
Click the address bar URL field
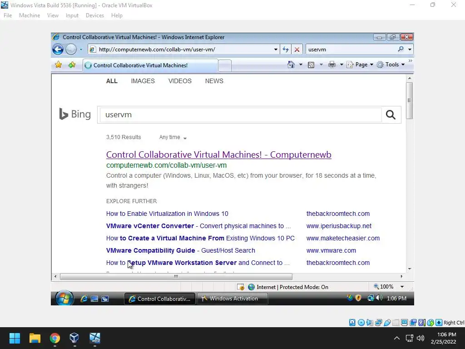(x=181, y=50)
